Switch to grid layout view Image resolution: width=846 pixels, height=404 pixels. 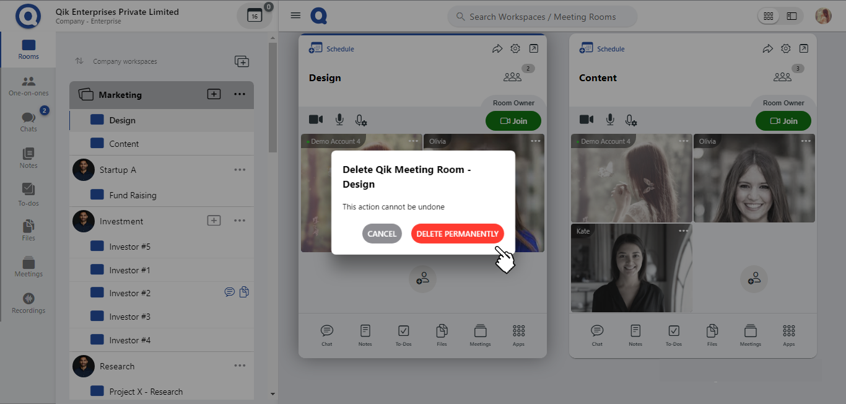tap(769, 16)
